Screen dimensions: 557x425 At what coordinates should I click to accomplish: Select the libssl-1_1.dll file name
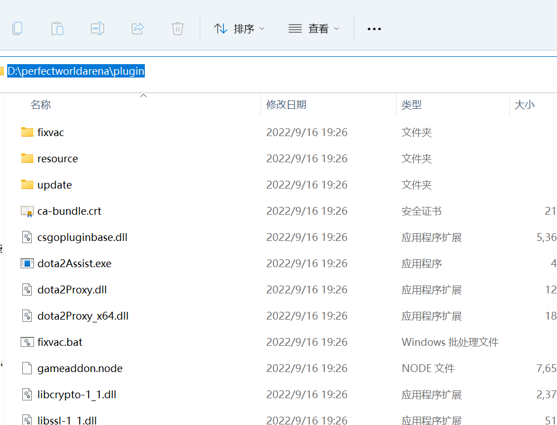[67, 421]
